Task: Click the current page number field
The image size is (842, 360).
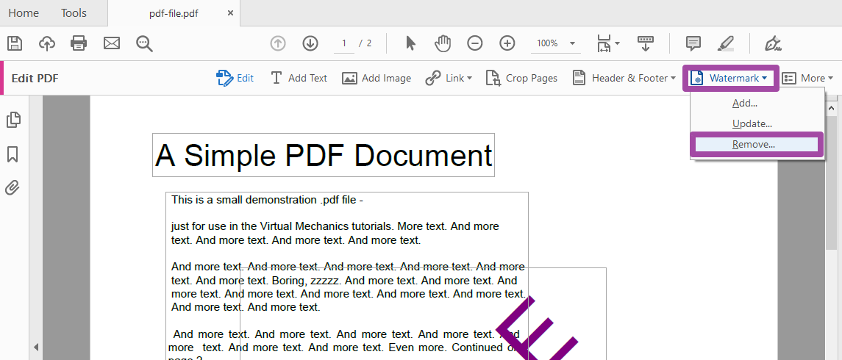Action: click(344, 43)
